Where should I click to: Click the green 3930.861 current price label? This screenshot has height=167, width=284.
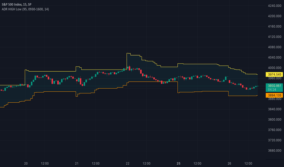[x=274, y=87]
